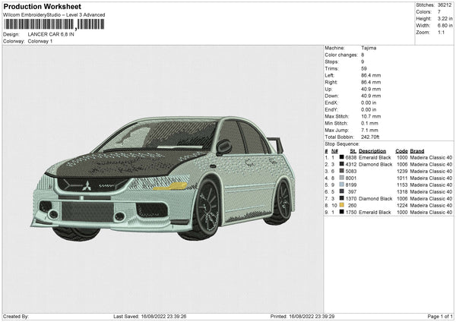The image size is (456, 322).
Task: Select design name 'LANCER CAR 6,8 IN'
Action: pos(51,34)
